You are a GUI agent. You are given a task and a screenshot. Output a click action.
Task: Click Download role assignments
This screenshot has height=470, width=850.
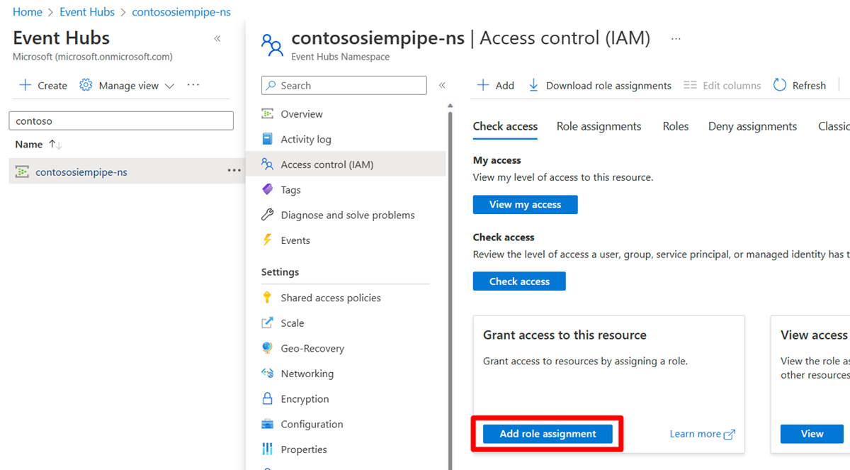point(600,85)
